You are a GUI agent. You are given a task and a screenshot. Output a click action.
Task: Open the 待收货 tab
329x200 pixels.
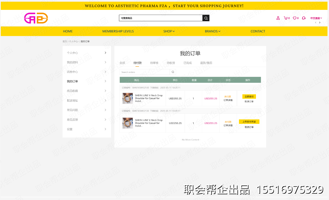point(171,63)
